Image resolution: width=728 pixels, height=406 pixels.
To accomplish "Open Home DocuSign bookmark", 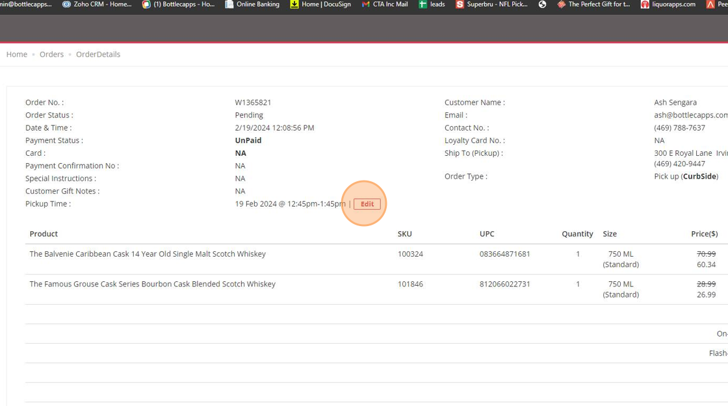I will pyautogui.click(x=320, y=4).
